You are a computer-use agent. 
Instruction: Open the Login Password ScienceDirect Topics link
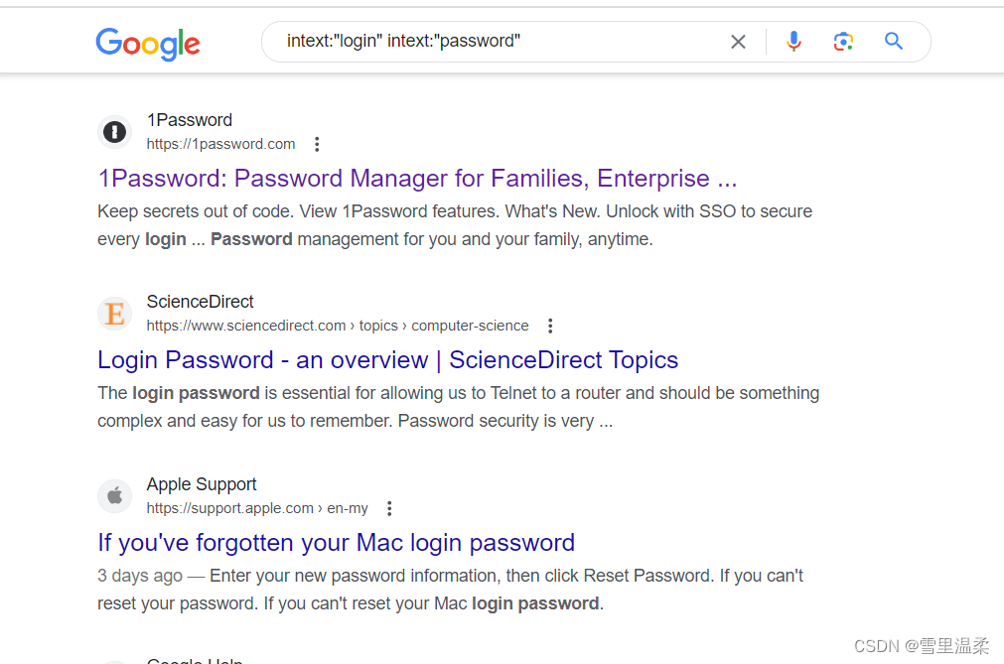click(x=387, y=359)
